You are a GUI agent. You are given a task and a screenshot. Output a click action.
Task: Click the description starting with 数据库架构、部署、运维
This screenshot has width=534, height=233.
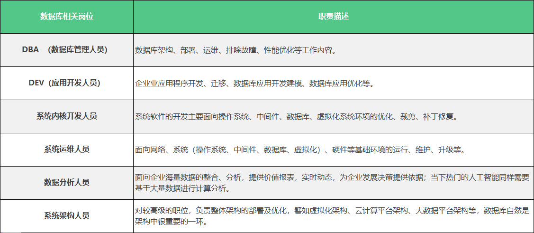click(x=235, y=50)
